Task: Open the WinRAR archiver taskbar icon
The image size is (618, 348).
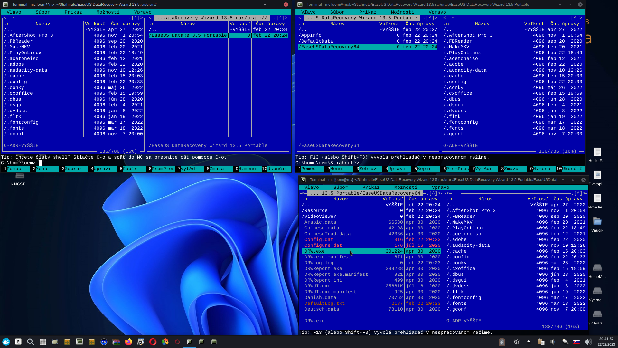Action: 116,342
